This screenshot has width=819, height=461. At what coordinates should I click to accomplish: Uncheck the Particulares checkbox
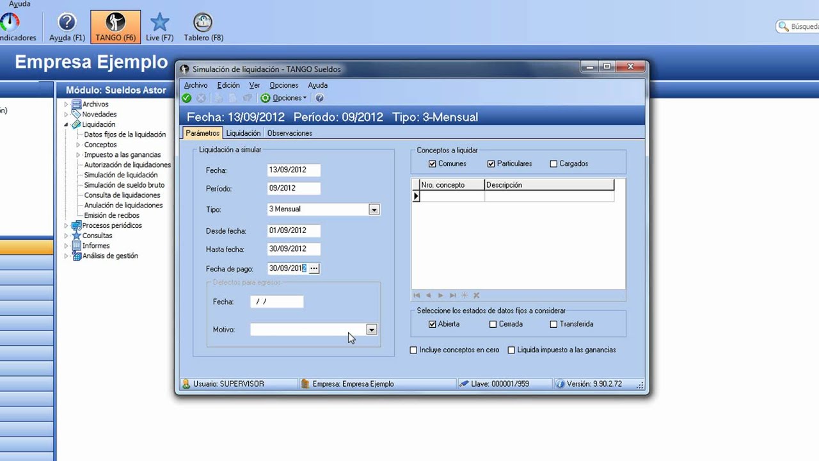tap(491, 164)
